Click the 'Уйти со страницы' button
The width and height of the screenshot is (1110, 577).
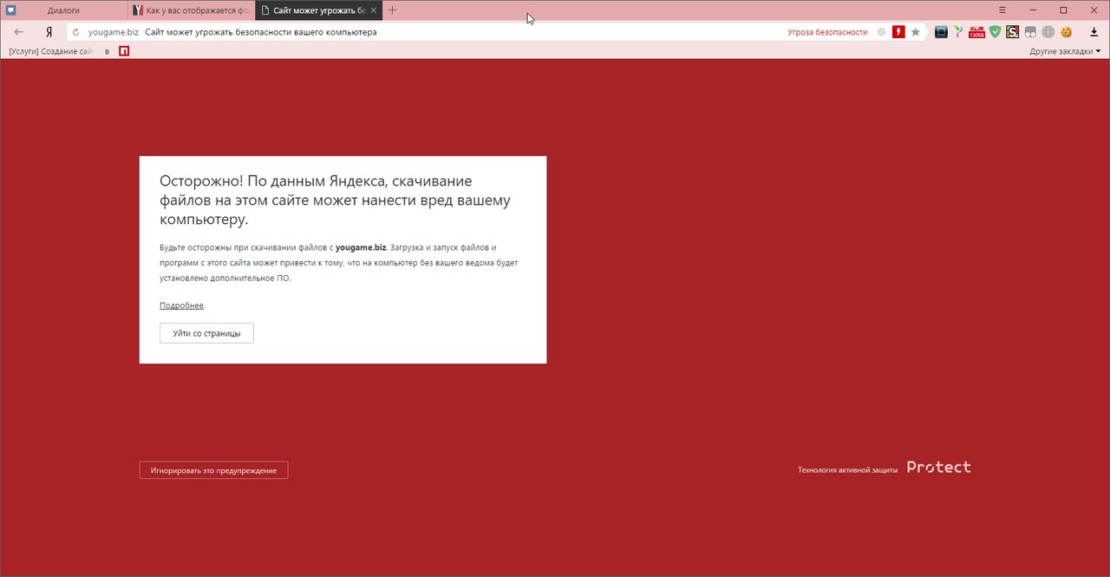pos(206,333)
